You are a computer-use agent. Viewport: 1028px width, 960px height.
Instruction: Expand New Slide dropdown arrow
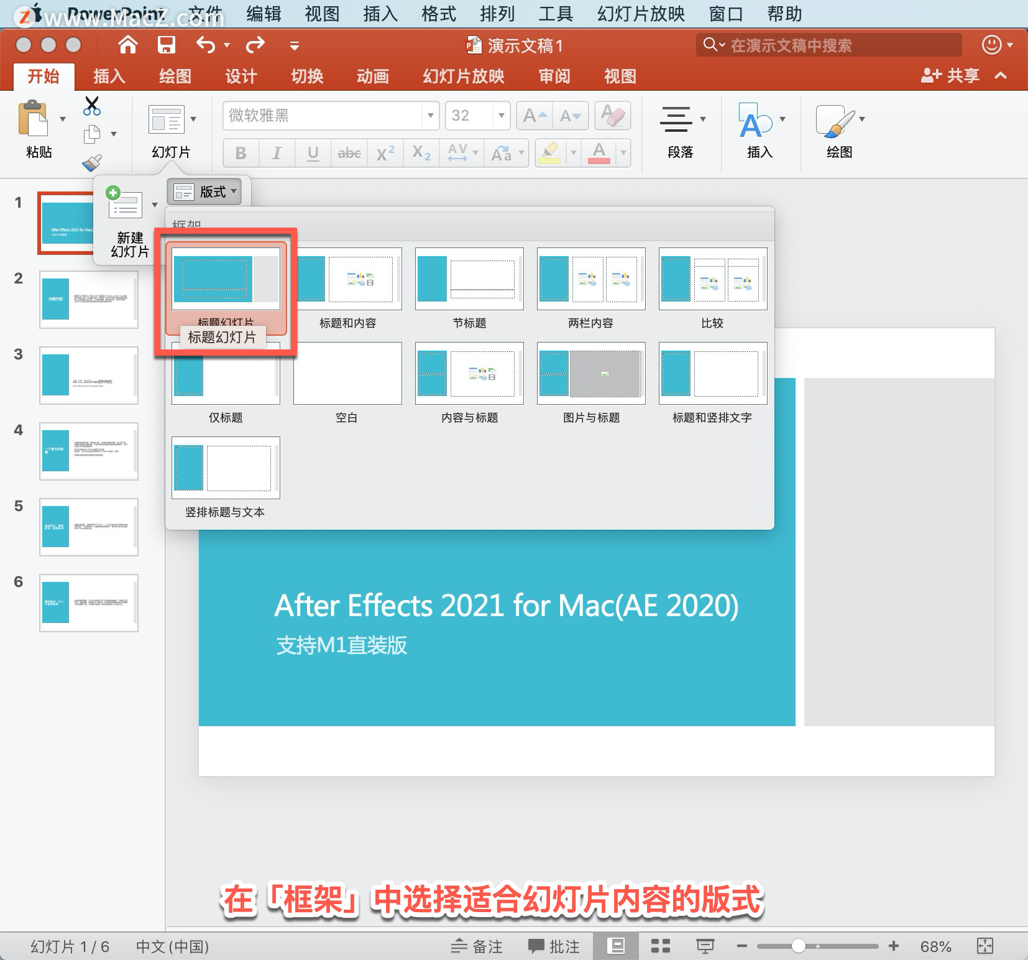tap(155, 205)
